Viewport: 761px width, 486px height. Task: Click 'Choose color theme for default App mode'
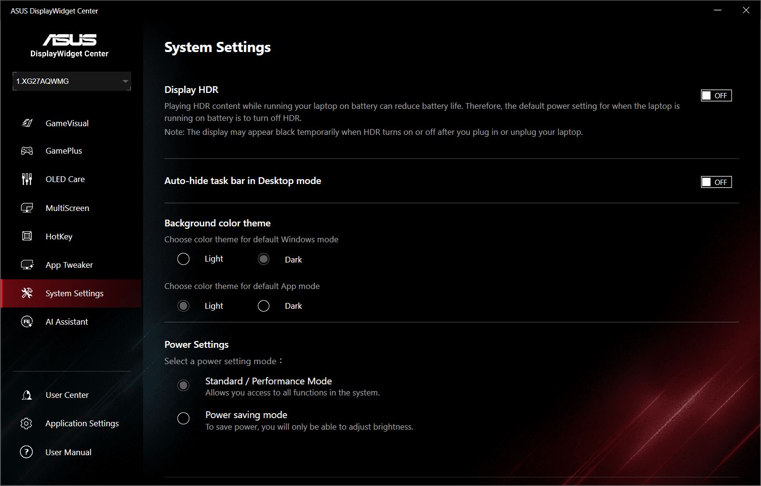tap(242, 286)
